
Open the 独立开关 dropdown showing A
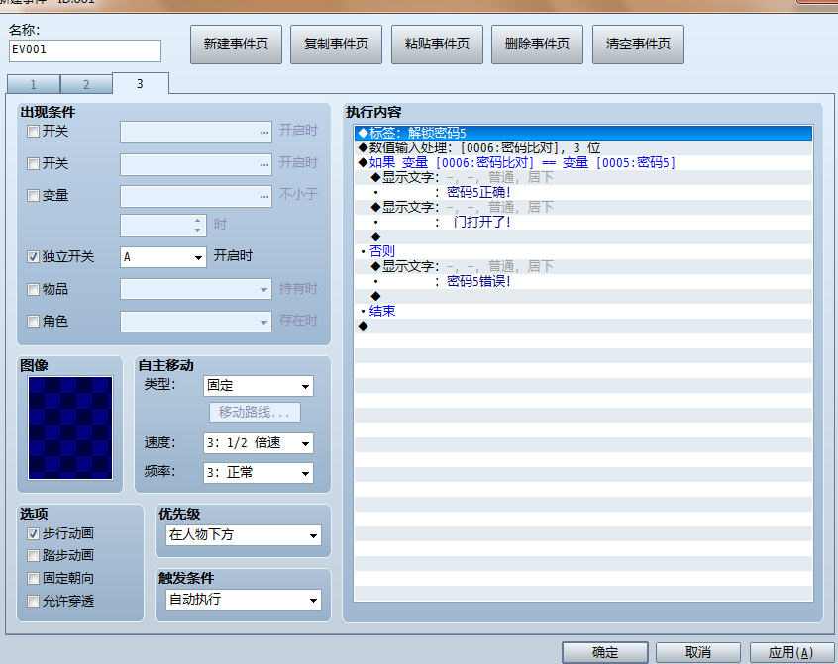click(163, 257)
